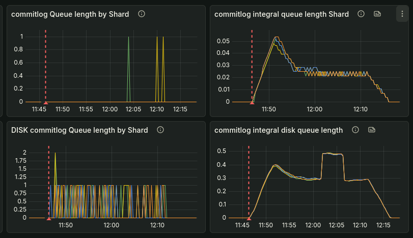
Task: Click info icon beside commitlog Queue length by Shard
Action: (x=142, y=14)
